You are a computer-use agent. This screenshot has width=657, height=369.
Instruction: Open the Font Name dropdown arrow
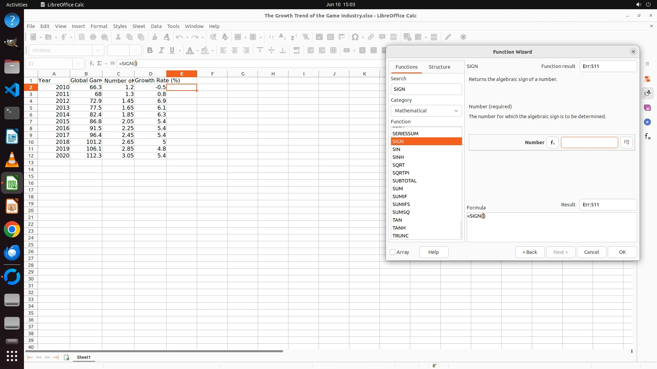(x=98, y=50)
